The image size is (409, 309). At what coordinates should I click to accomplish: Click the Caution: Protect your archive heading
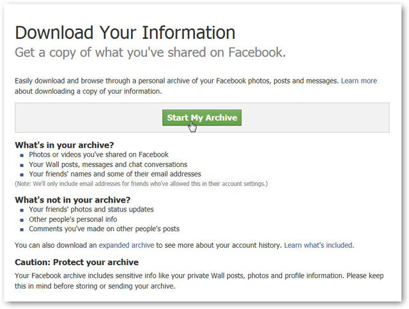[x=77, y=262]
